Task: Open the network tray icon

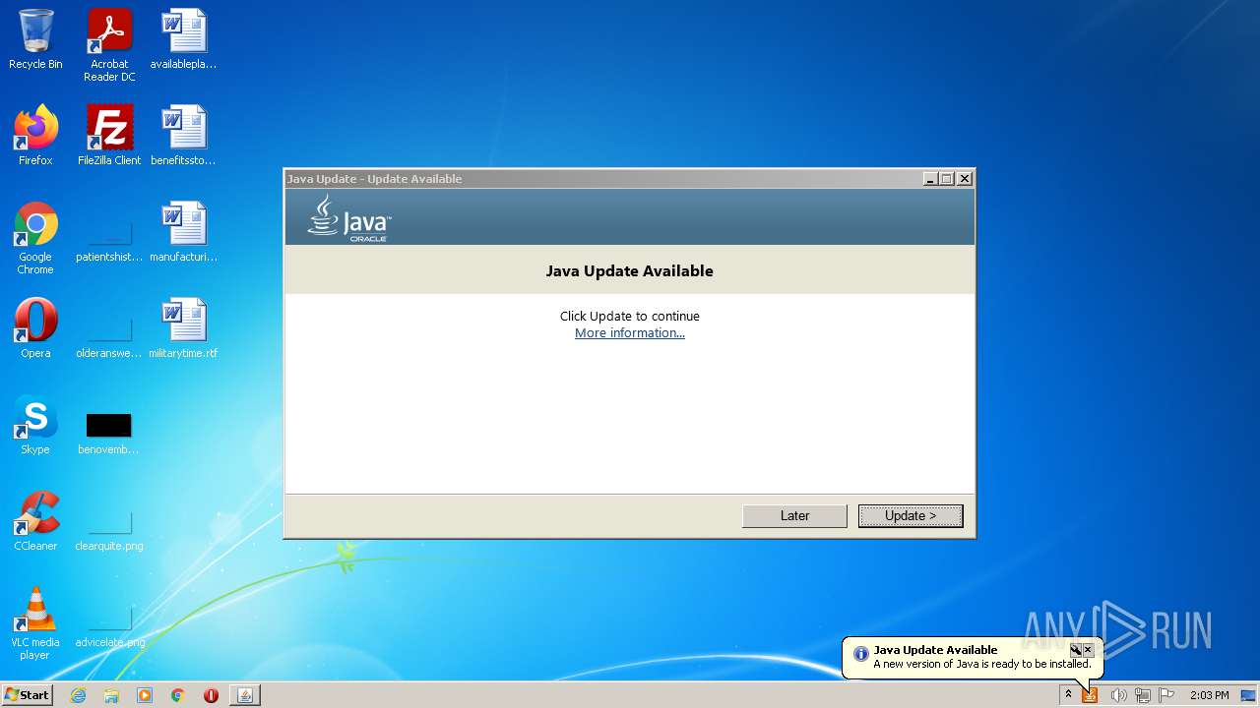Action: point(1143,695)
